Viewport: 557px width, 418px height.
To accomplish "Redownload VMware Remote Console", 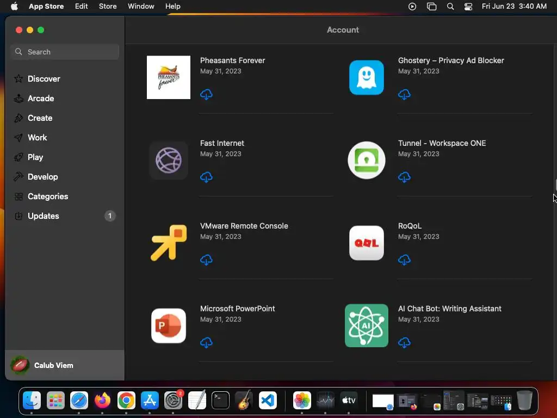I will [206, 260].
